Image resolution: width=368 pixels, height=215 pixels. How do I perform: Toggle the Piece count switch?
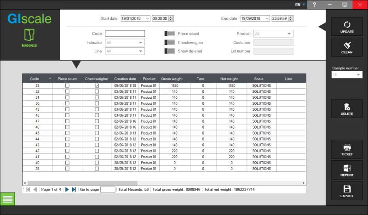[x=170, y=34]
